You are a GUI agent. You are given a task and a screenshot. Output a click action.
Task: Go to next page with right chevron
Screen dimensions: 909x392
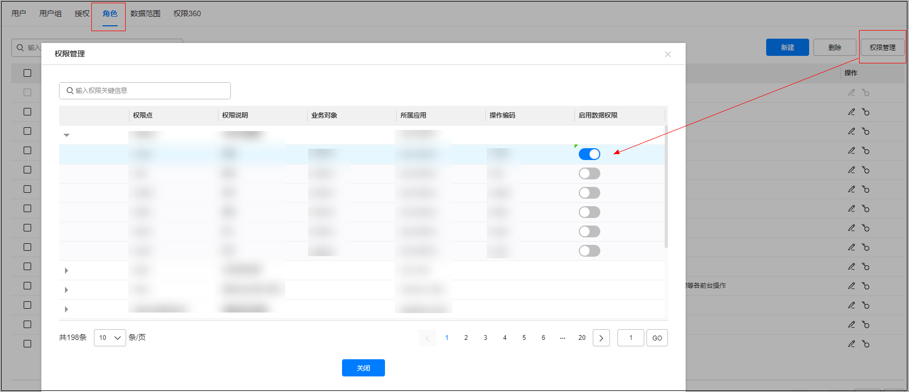(601, 338)
